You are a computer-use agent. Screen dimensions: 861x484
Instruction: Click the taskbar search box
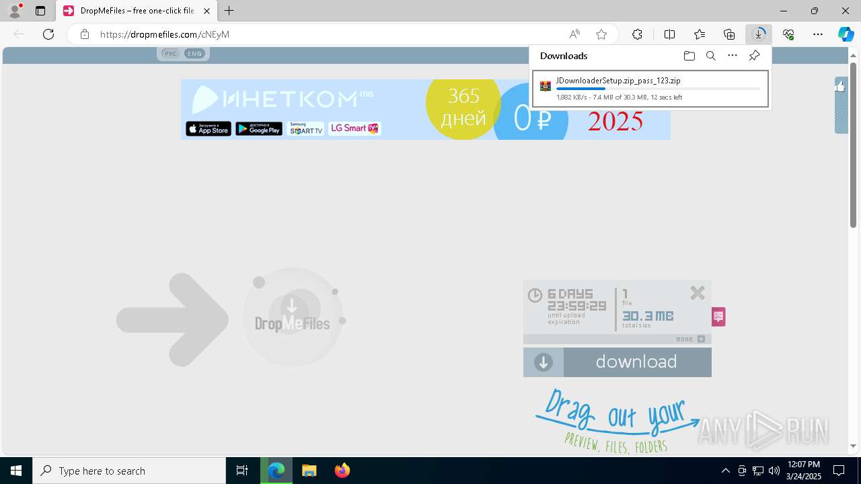[x=129, y=471]
